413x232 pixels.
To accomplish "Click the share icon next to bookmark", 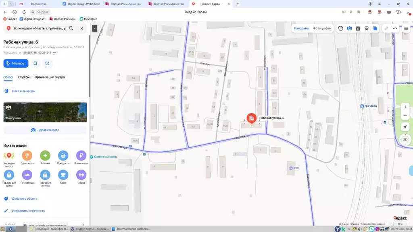I will [48, 63].
